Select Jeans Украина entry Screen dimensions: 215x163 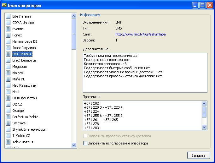tap(24, 48)
